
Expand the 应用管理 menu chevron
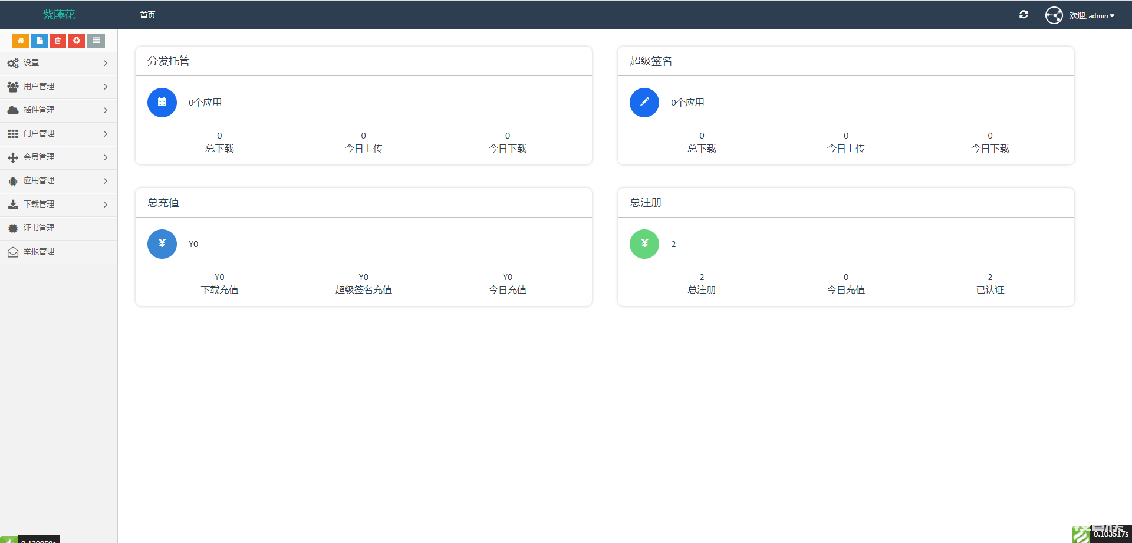(106, 181)
